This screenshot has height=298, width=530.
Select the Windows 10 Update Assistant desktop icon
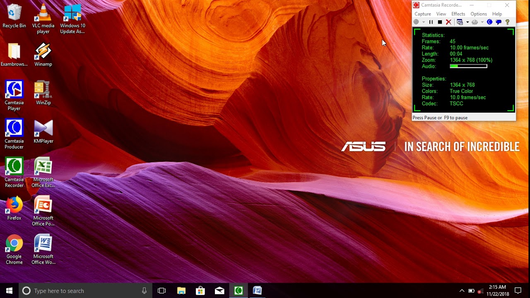pos(72,19)
